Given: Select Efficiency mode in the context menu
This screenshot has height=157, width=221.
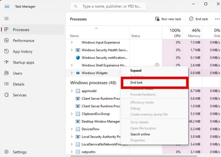Looking at the screenshot, I should (x=154, y=102).
